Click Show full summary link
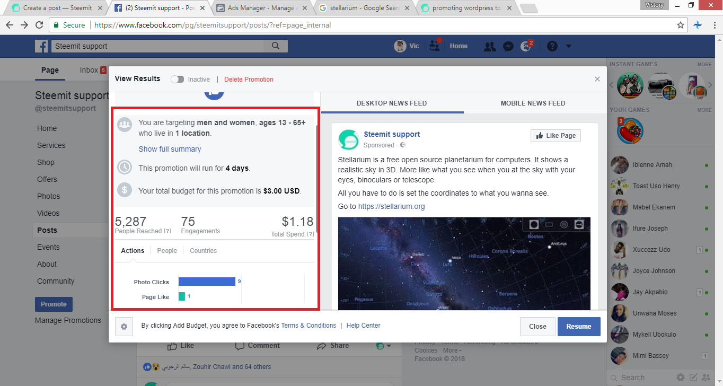Screen dimensions: 723x386 pyautogui.click(x=170, y=149)
